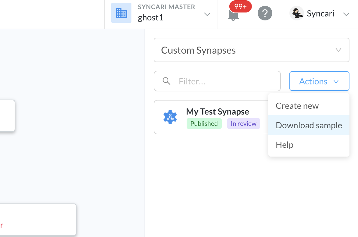The width and height of the screenshot is (358, 237).
Task: Click the blue building organization icon
Action: pos(121,13)
